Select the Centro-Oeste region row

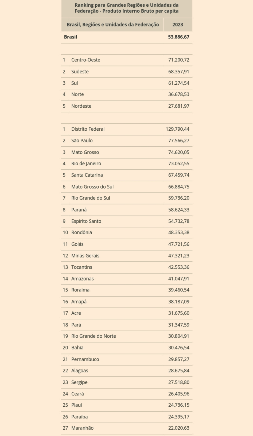85,60
